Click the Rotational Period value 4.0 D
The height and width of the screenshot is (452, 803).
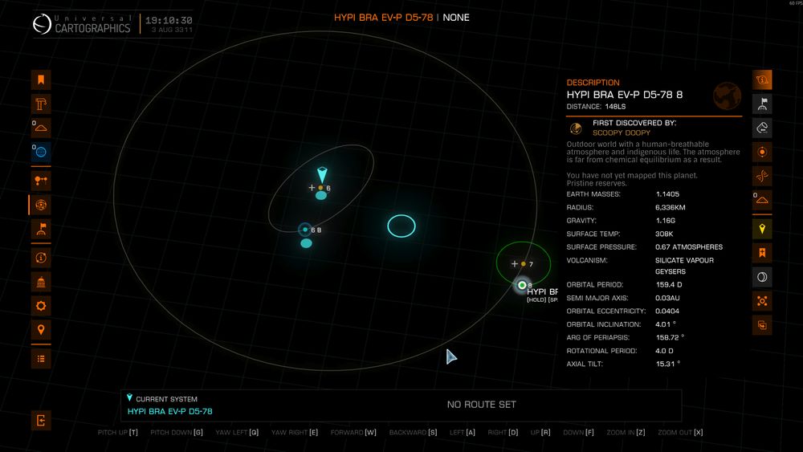(x=665, y=351)
